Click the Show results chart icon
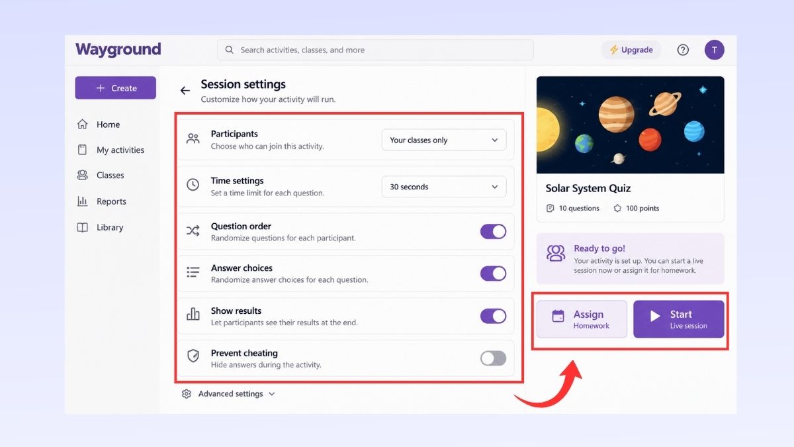 click(x=193, y=315)
